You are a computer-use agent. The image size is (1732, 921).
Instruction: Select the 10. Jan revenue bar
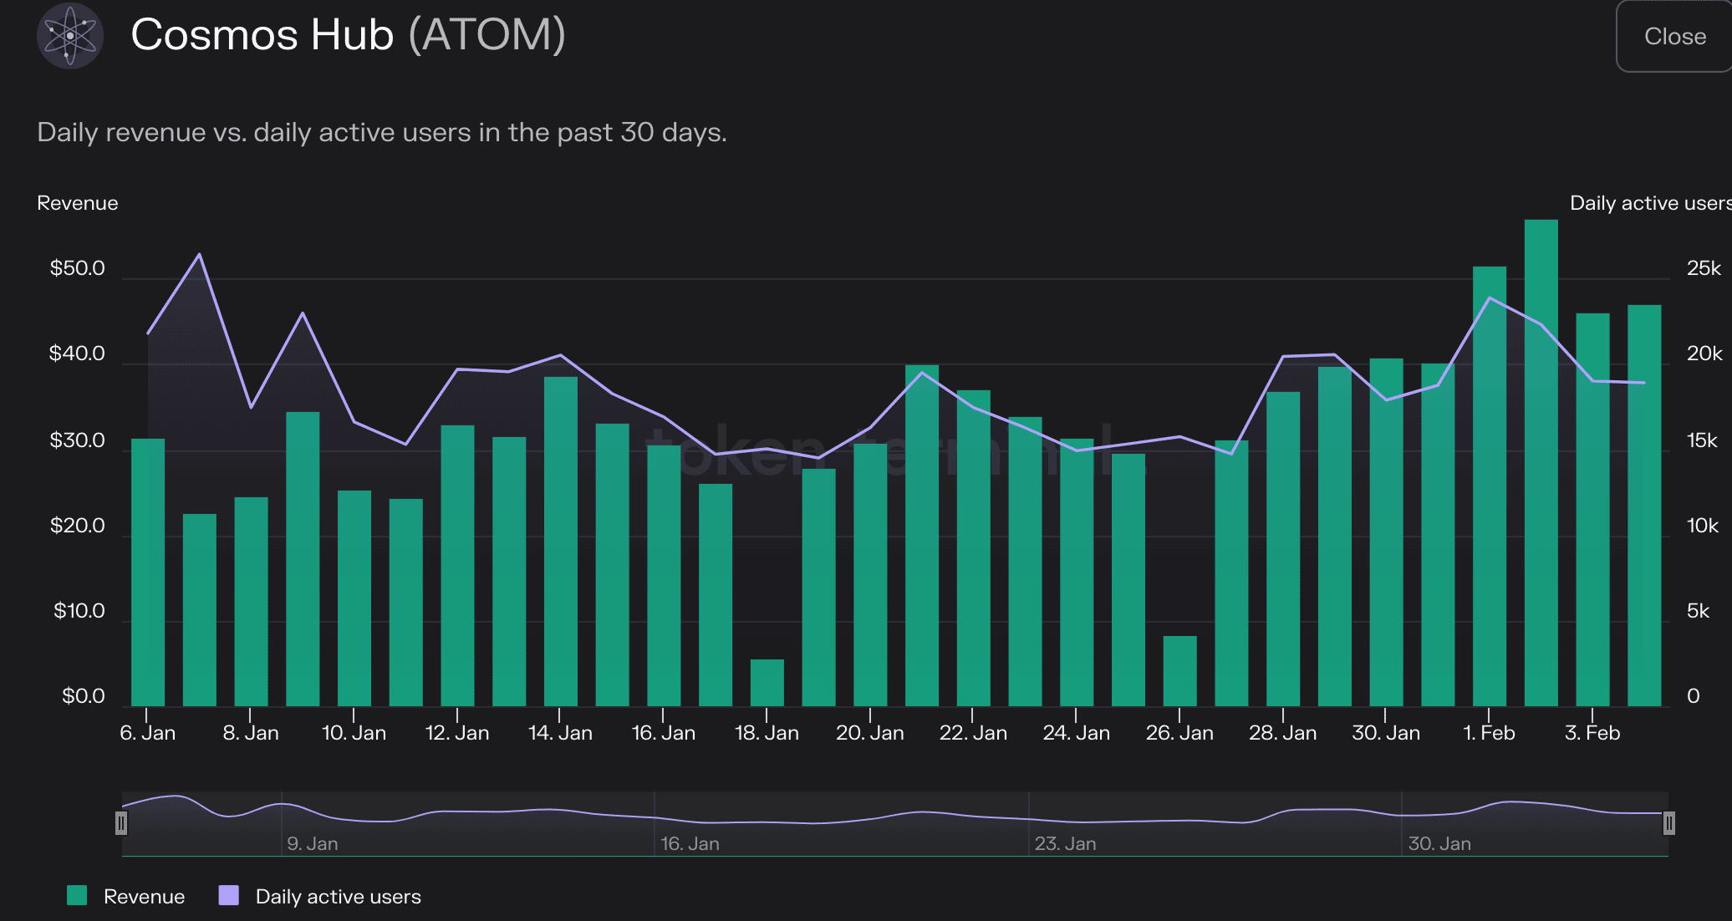(354, 598)
